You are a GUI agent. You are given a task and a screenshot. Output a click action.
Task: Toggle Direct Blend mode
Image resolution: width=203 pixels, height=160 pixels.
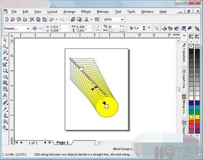[x=164, y=28]
